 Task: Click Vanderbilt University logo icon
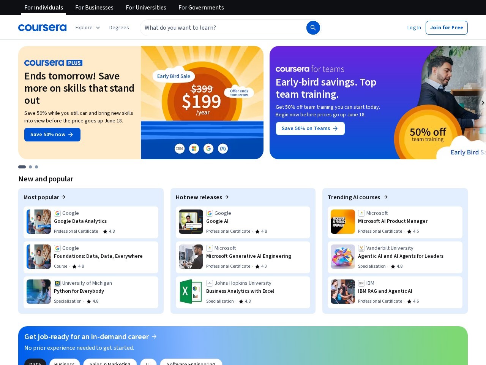click(x=361, y=248)
